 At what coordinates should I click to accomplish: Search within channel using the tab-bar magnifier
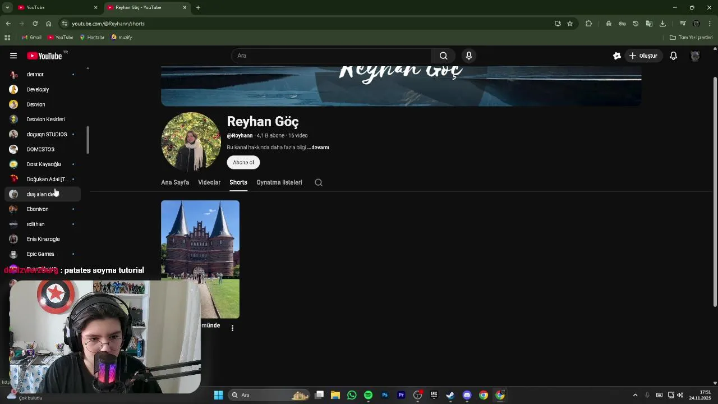pyautogui.click(x=319, y=182)
